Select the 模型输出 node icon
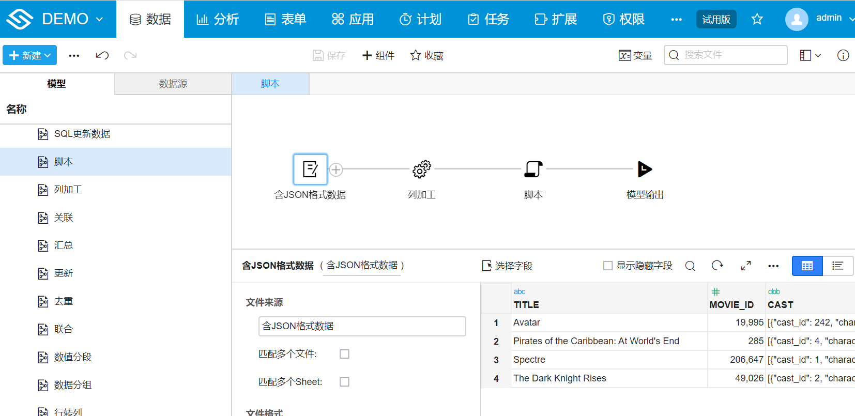Viewport: 855px width, 416px height. (x=644, y=169)
